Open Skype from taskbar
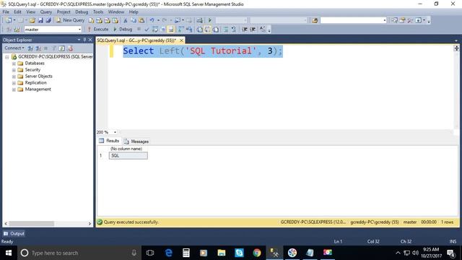Screen dimensions: 462x260 point(239,253)
